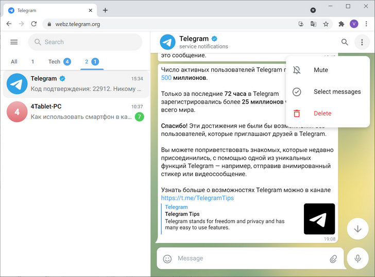Click the Telegram avatar in chat header

[167, 42]
